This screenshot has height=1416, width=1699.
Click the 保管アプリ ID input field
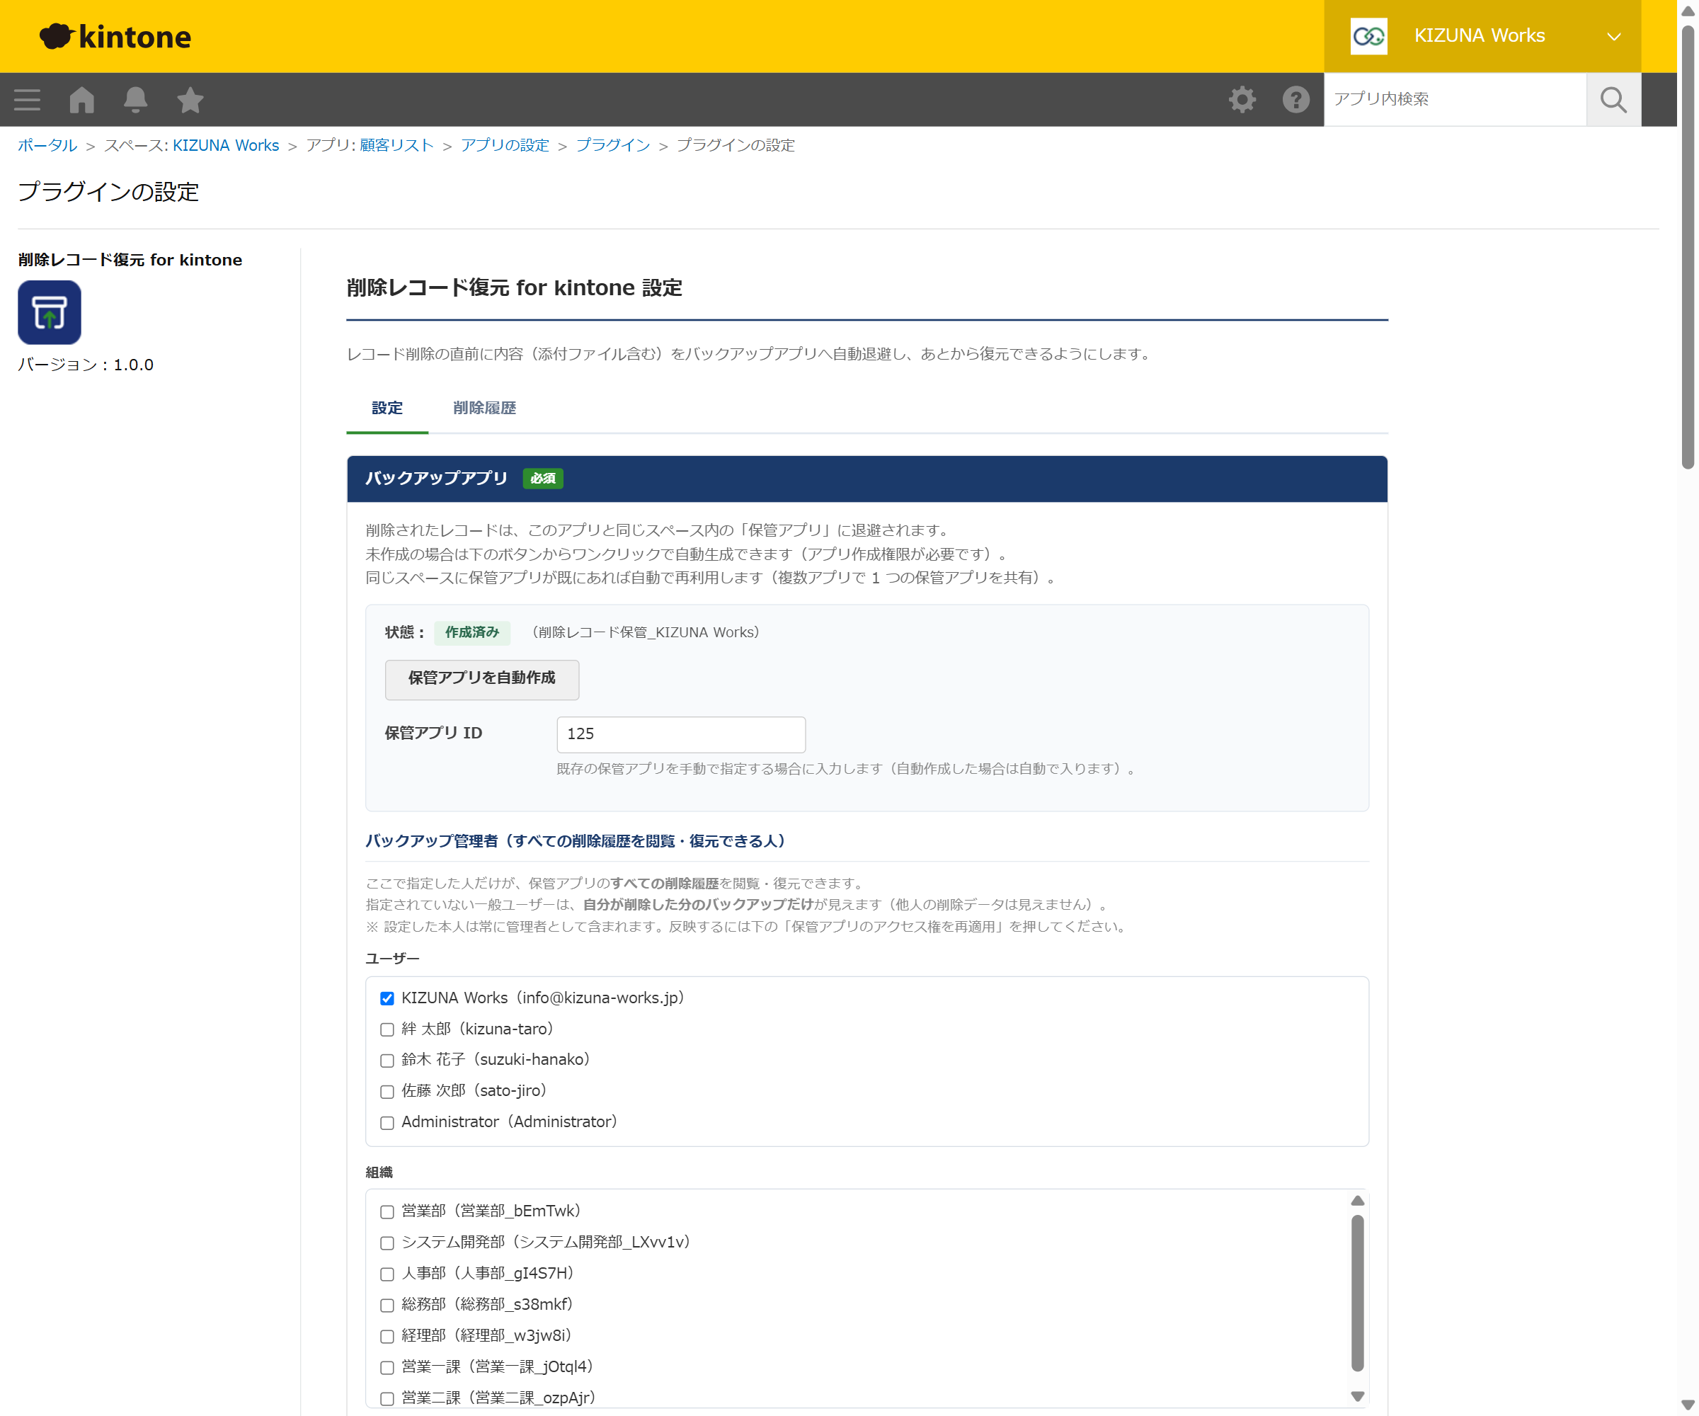(x=680, y=734)
